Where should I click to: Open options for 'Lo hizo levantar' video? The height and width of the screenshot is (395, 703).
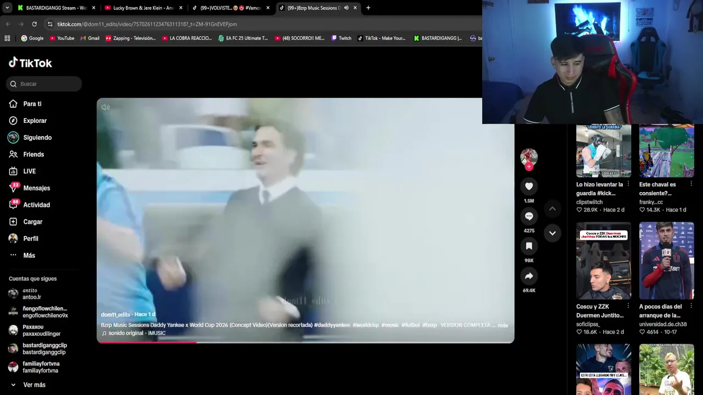(x=628, y=184)
